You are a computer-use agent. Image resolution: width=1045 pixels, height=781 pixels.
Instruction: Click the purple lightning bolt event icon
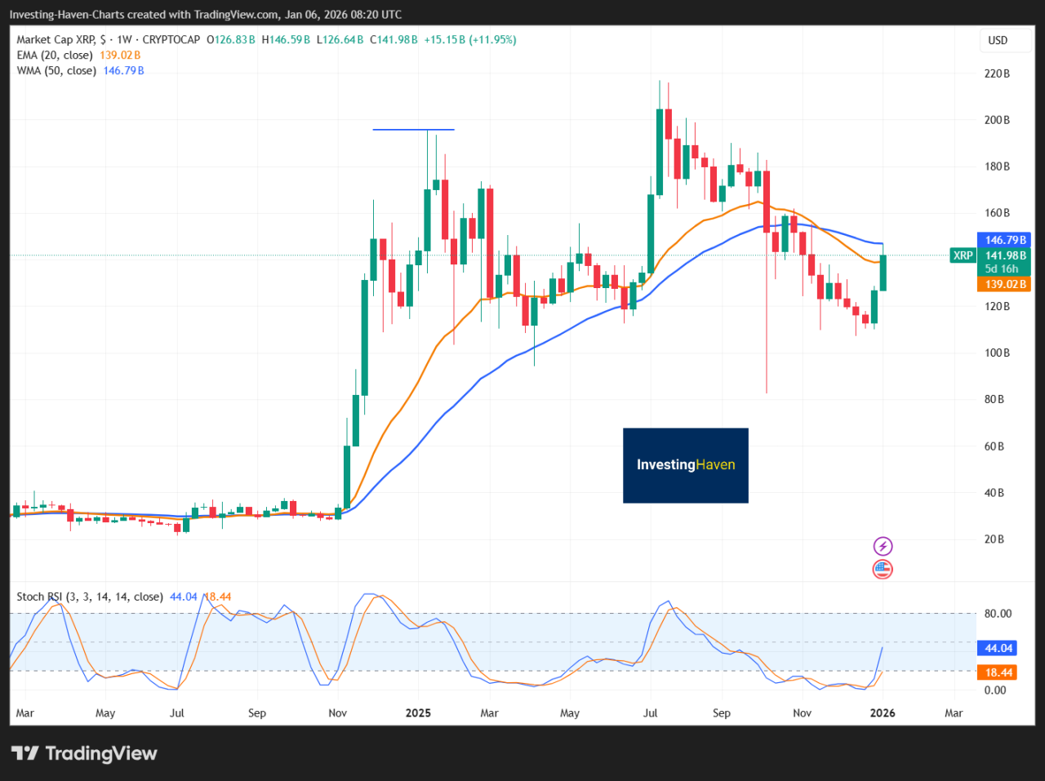tap(883, 546)
